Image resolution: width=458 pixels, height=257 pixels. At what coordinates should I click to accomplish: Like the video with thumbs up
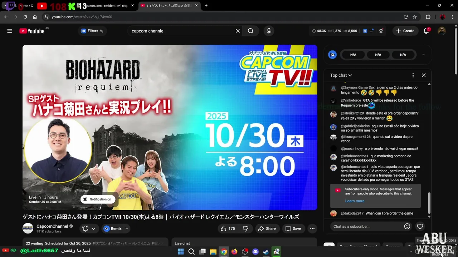(228, 228)
